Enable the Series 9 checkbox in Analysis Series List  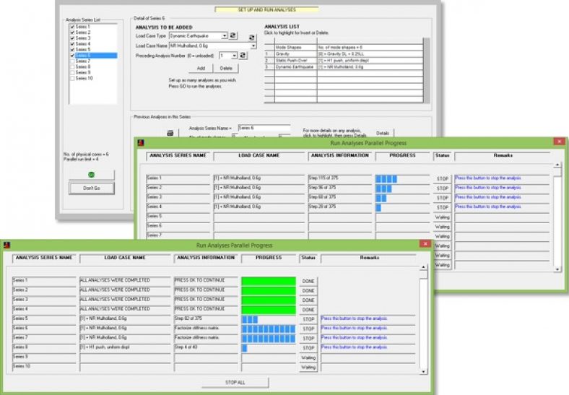pos(72,73)
